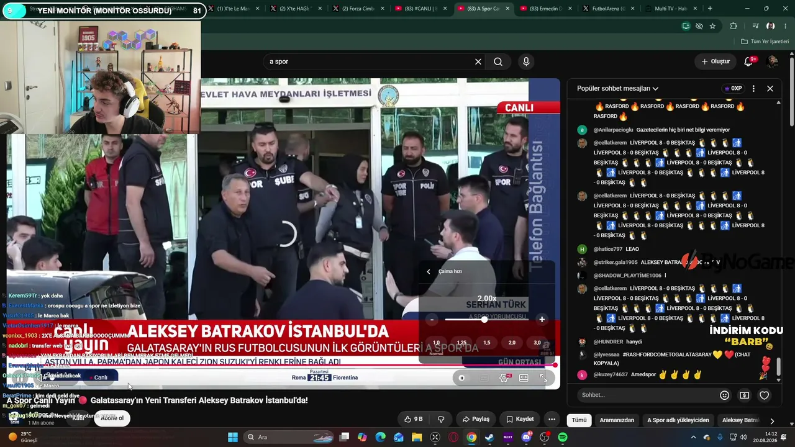Select the 1,25 playback speed preset
Viewport: 795px width, 447px height.
[x=461, y=343]
